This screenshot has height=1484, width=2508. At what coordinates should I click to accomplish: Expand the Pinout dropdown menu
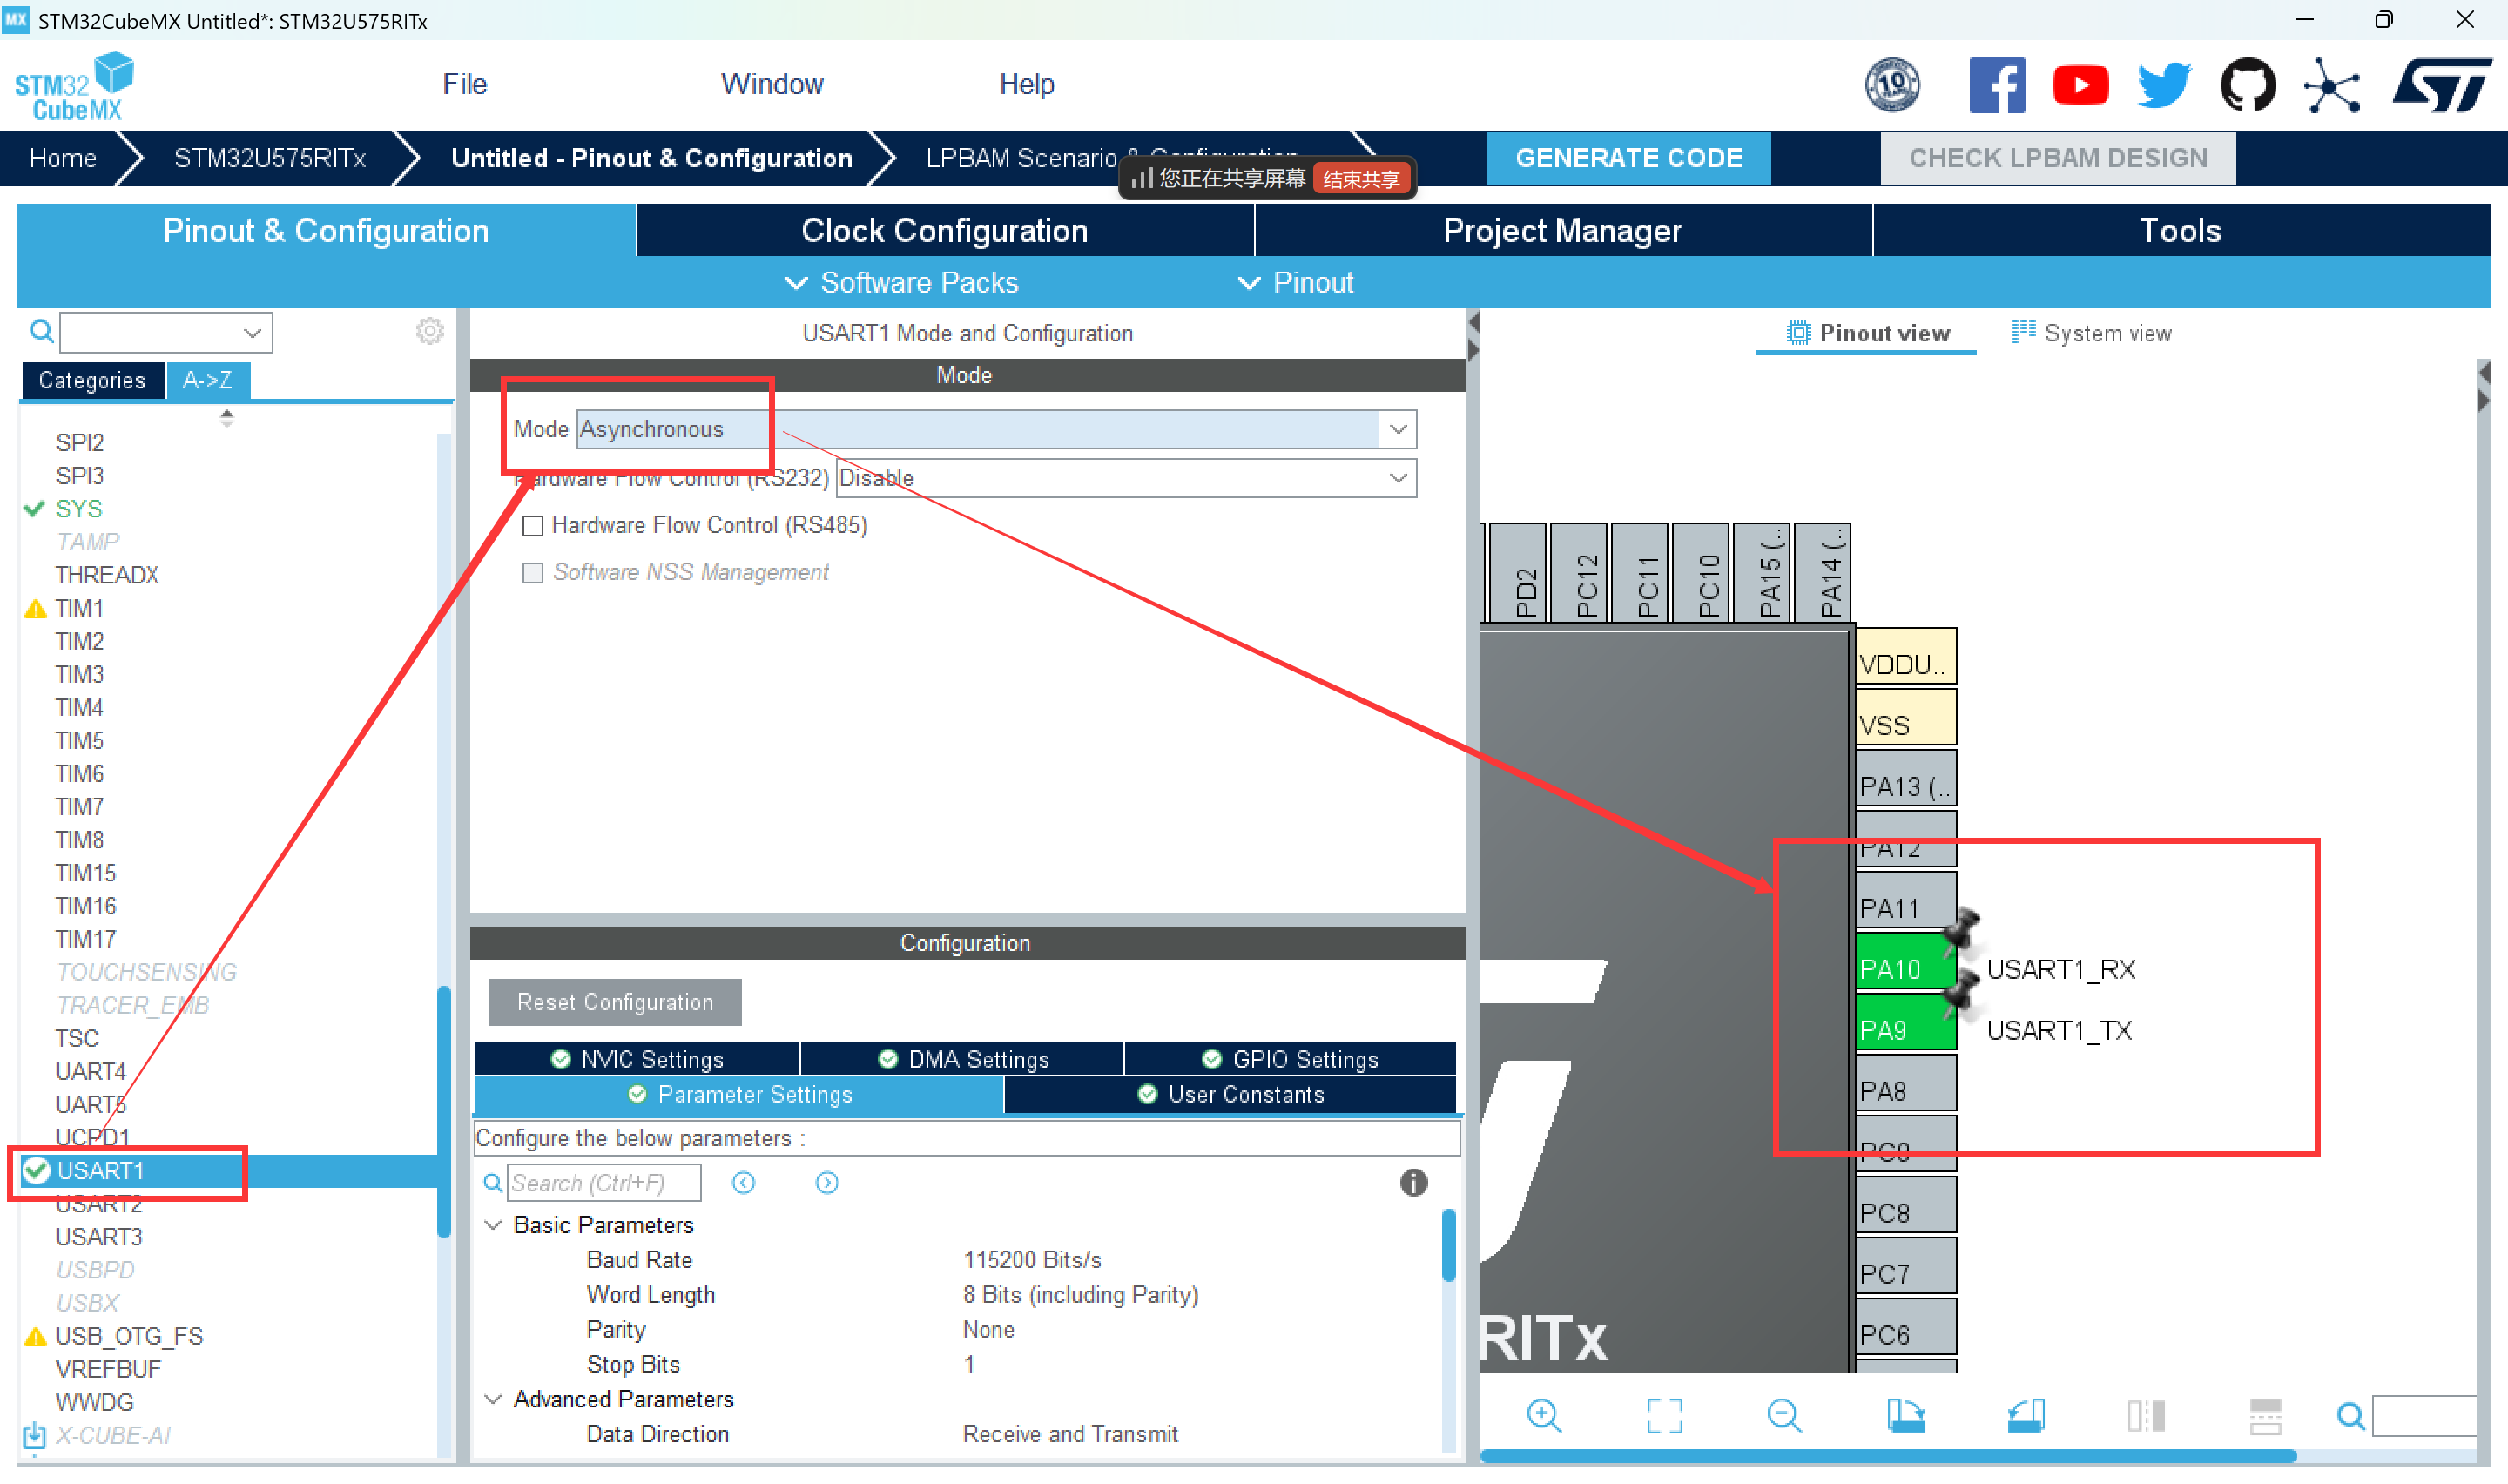[x=1296, y=283]
